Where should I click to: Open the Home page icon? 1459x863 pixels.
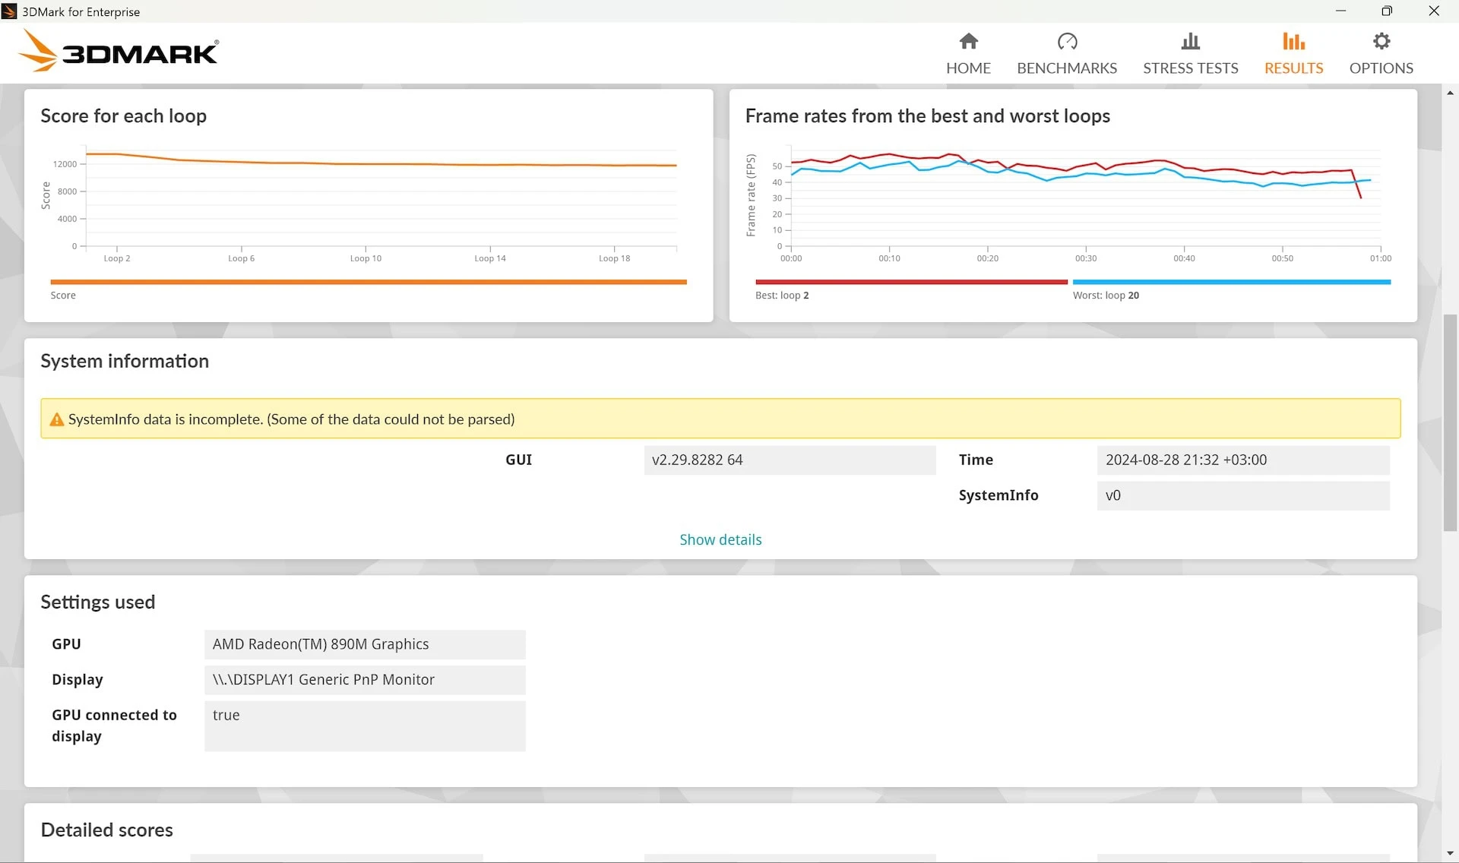pyautogui.click(x=968, y=41)
